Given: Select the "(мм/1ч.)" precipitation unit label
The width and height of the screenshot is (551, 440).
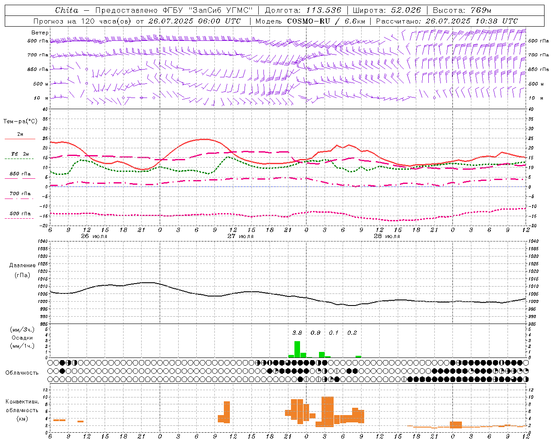Looking at the screenshot, I should (x=22, y=346).
